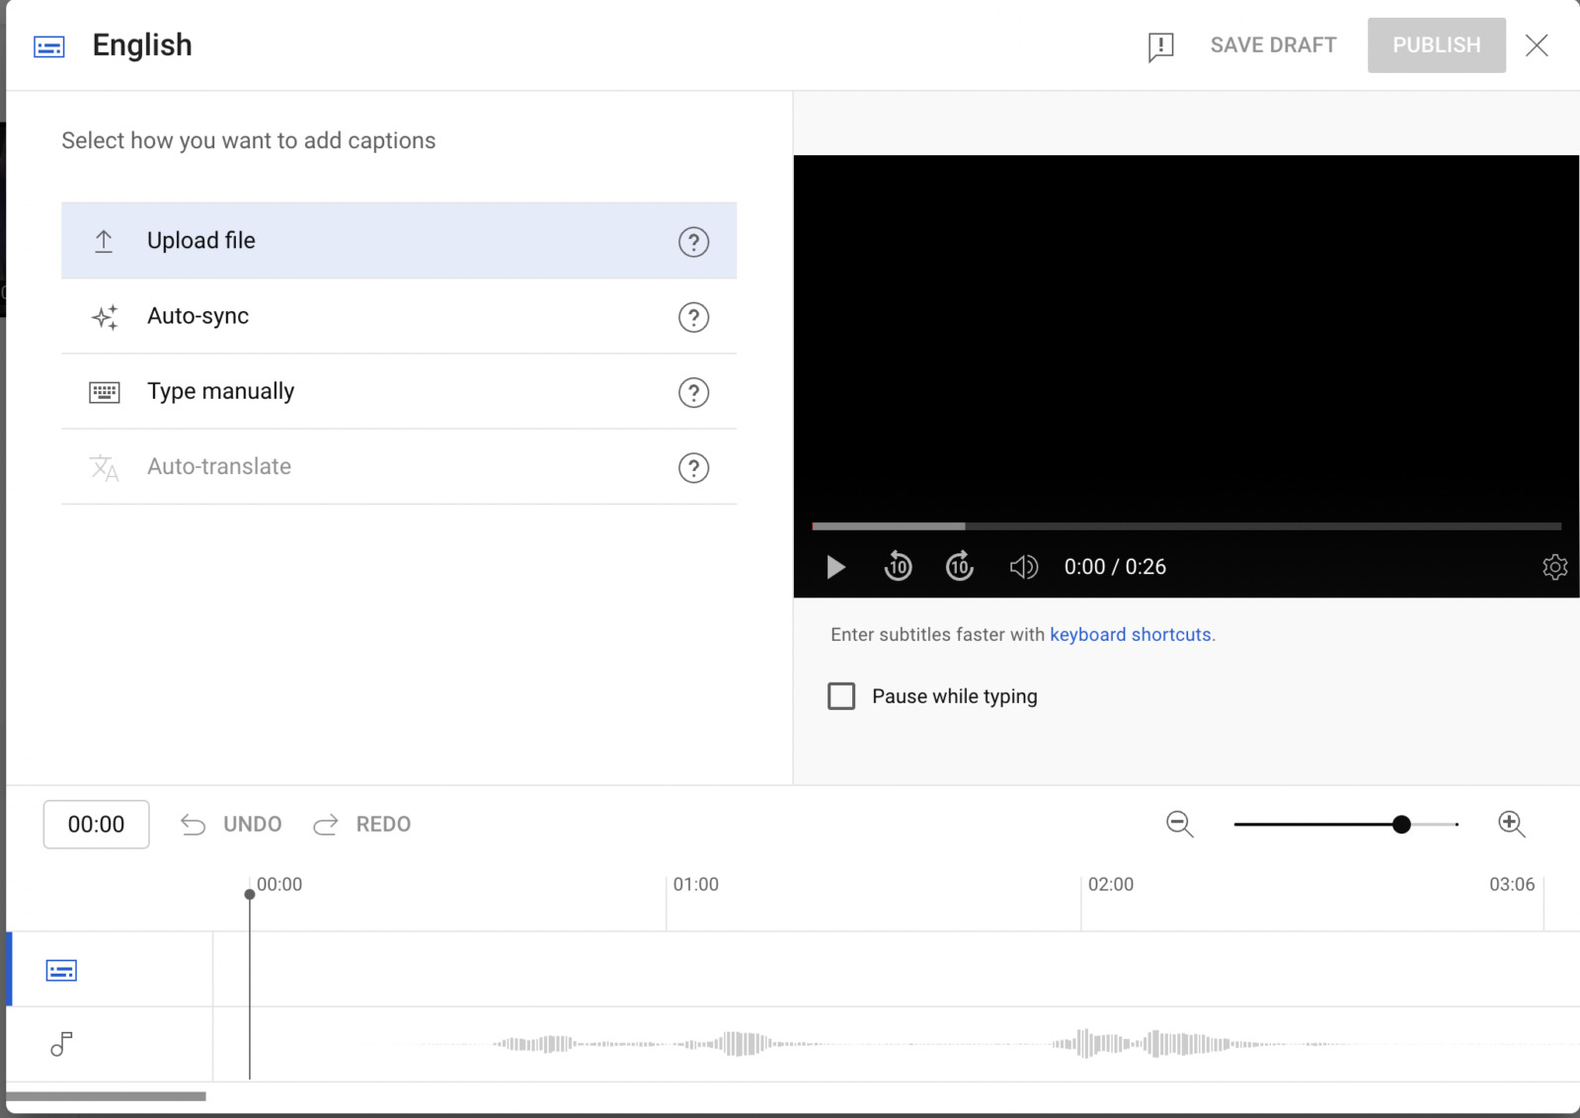The height and width of the screenshot is (1118, 1580).
Task: Click the send feedback icon
Action: click(1160, 46)
